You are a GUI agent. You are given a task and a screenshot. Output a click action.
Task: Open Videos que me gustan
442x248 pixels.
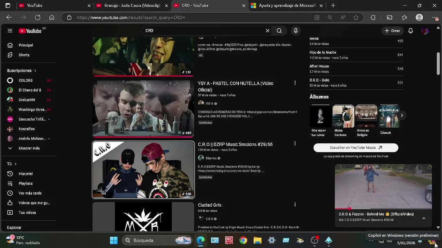click(x=34, y=203)
